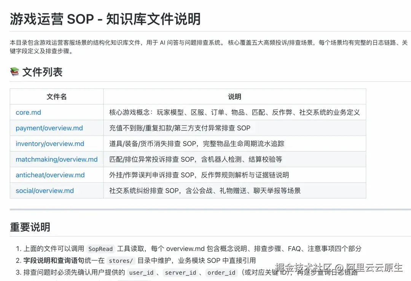The height and width of the screenshot is (281, 411).
Task: Click the 重要说明 section heading
Action: (29, 227)
